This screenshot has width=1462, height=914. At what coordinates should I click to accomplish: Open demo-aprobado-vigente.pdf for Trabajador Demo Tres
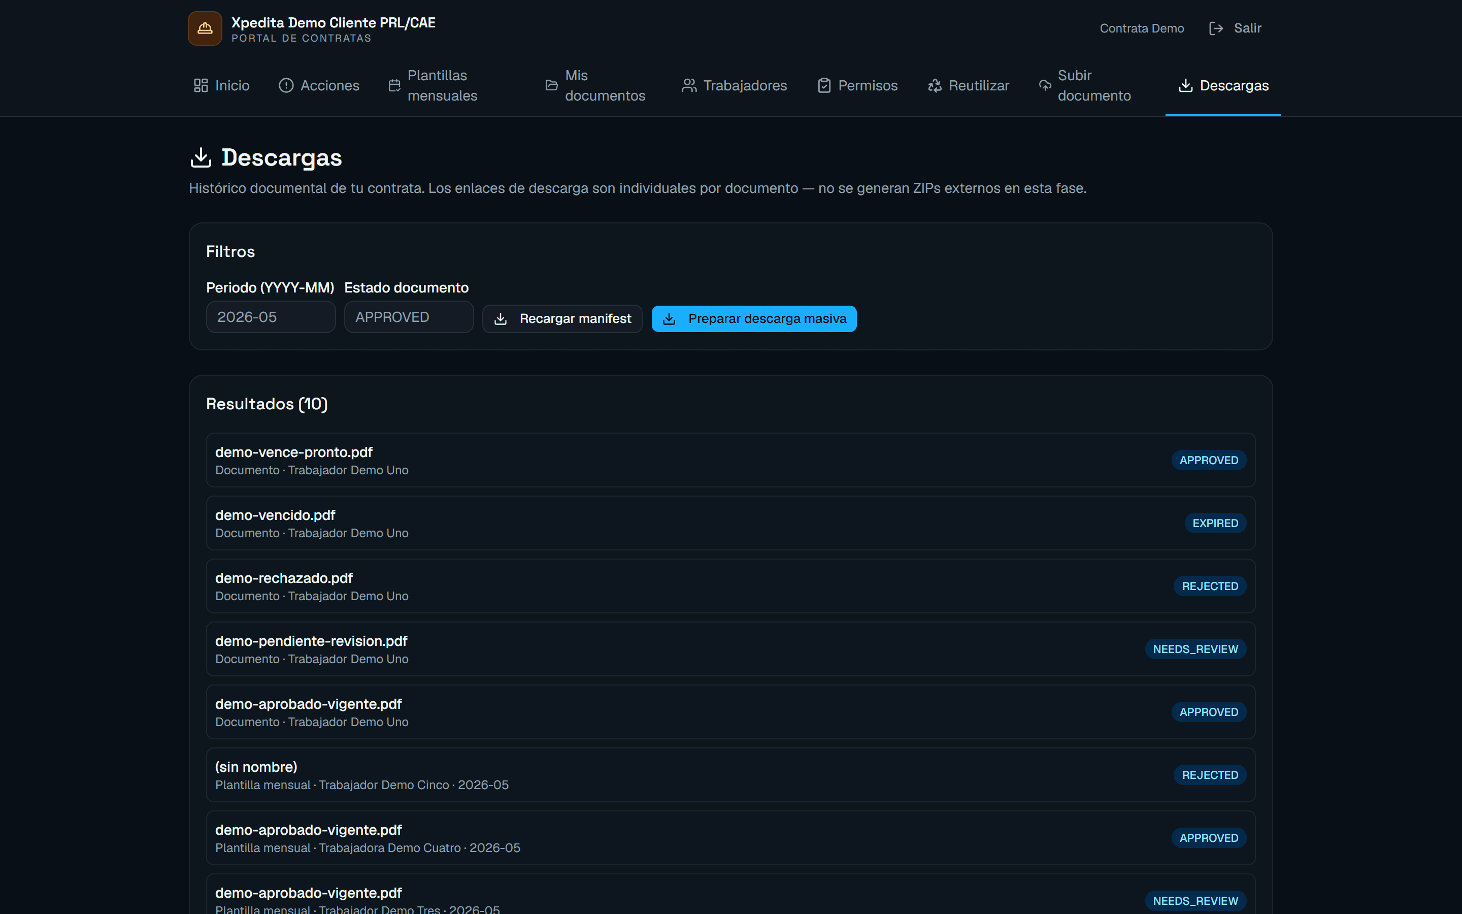tap(730, 895)
